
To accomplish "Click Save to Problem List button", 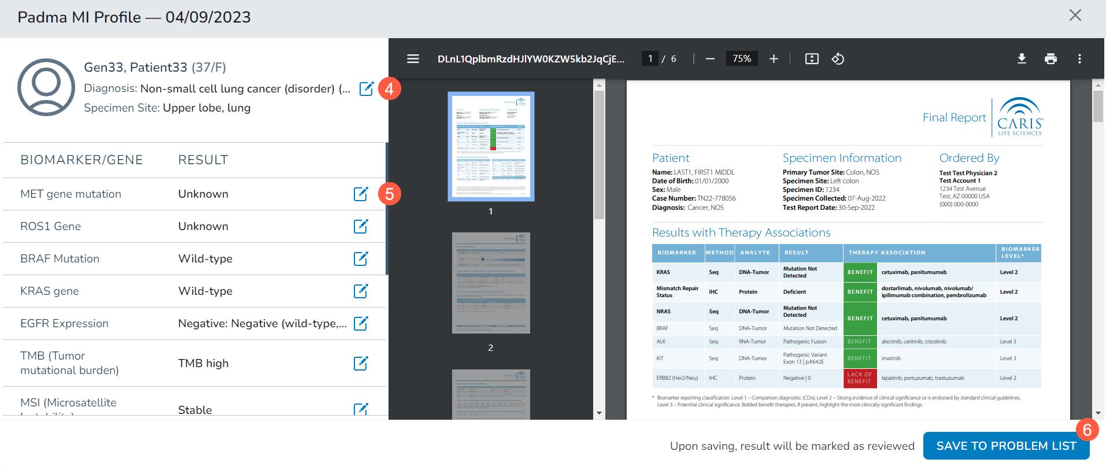I will (x=1006, y=446).
